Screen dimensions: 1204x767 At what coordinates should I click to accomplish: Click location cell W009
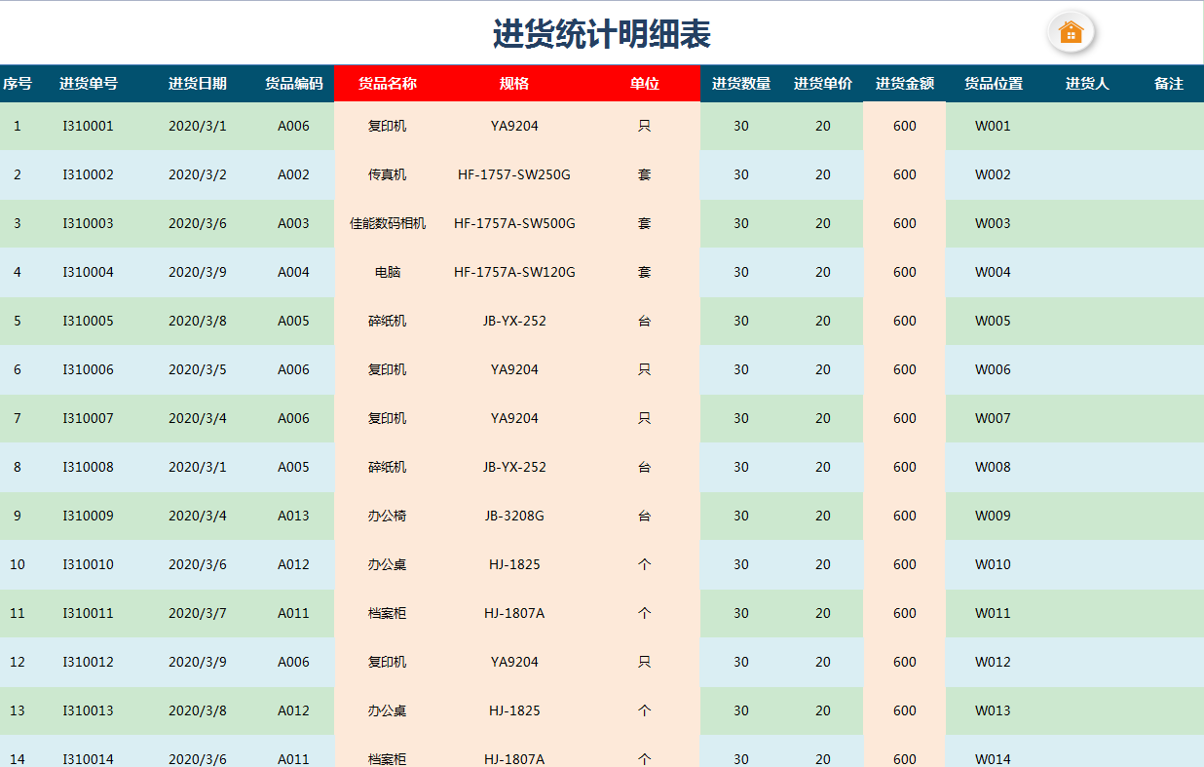[x=994, y=516]
